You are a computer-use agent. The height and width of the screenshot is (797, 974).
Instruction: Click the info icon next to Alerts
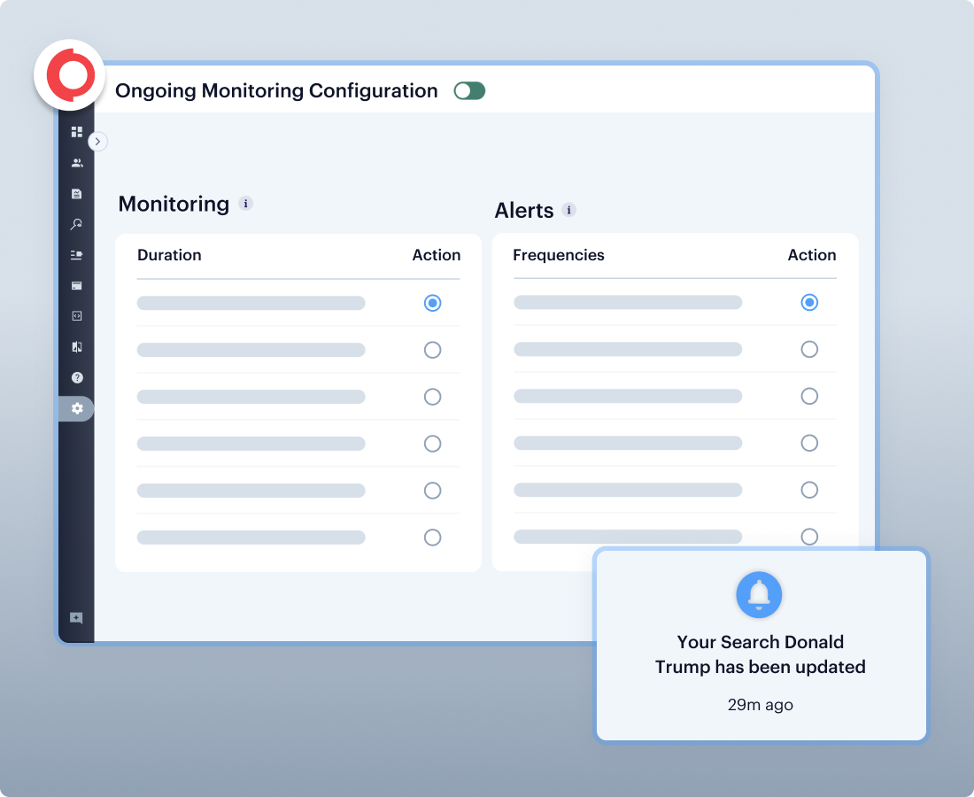pyautogui.click(x=569, y=210)
